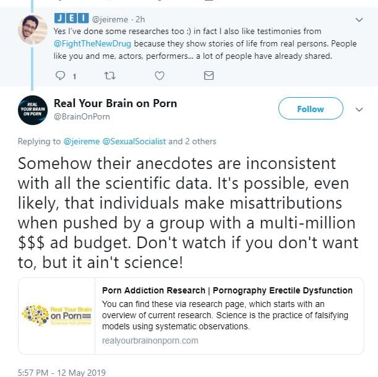Open @jeireme's profile avatar photo
The height and width of the screenshot is (377, 378).
pos(33,28)
